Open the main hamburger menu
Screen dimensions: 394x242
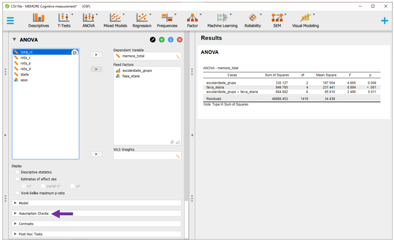10,20
